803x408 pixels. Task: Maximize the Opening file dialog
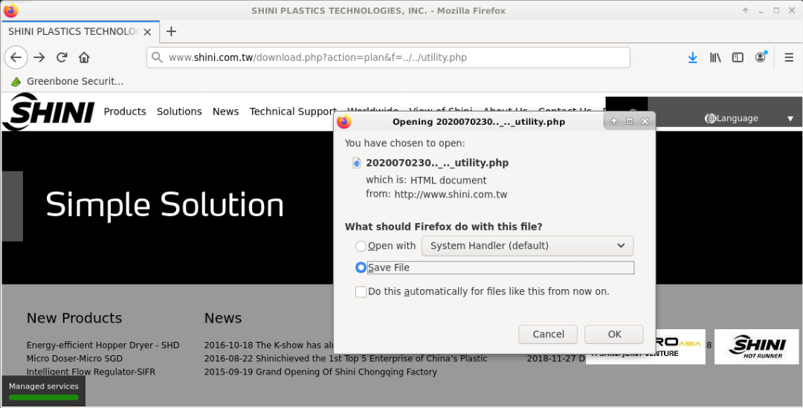630,121
